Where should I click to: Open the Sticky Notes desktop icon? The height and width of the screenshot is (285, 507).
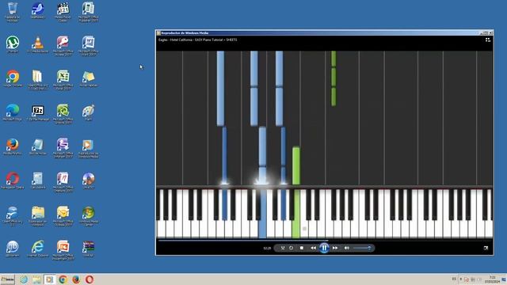88,78
